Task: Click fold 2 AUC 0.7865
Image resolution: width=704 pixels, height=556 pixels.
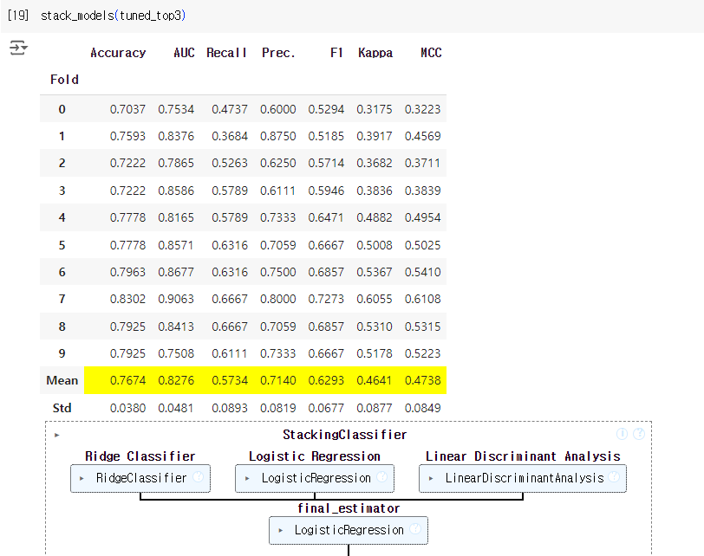Action: tap(176, 163)
